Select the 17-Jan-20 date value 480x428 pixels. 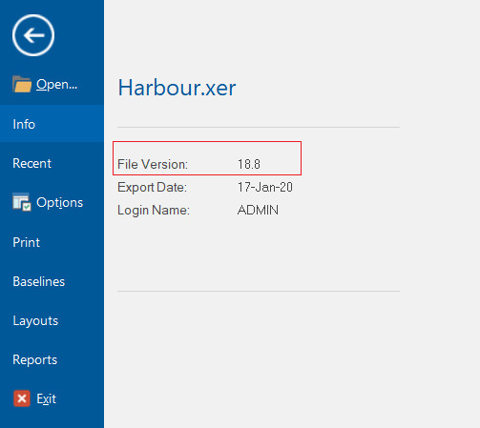[265, 187]
